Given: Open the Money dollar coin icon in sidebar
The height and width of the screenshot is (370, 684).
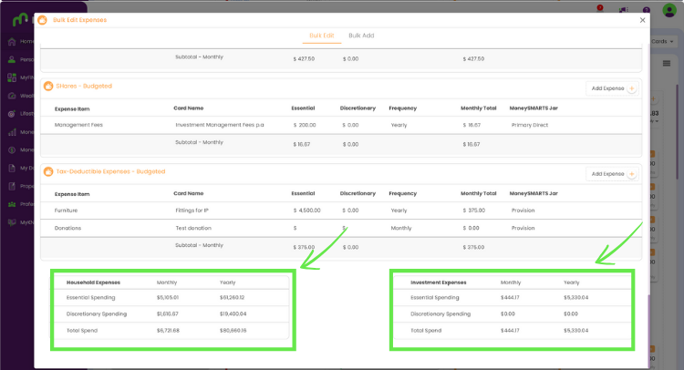Looking at the screenshot, I should point(12,150).
